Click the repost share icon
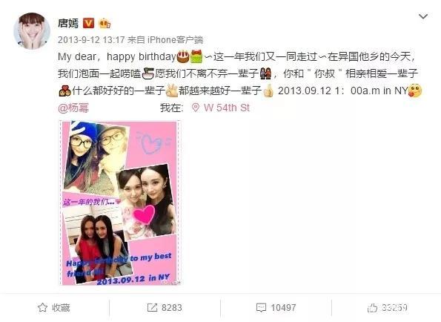Screen dimensions: 441x322 (x=152, y=307)
